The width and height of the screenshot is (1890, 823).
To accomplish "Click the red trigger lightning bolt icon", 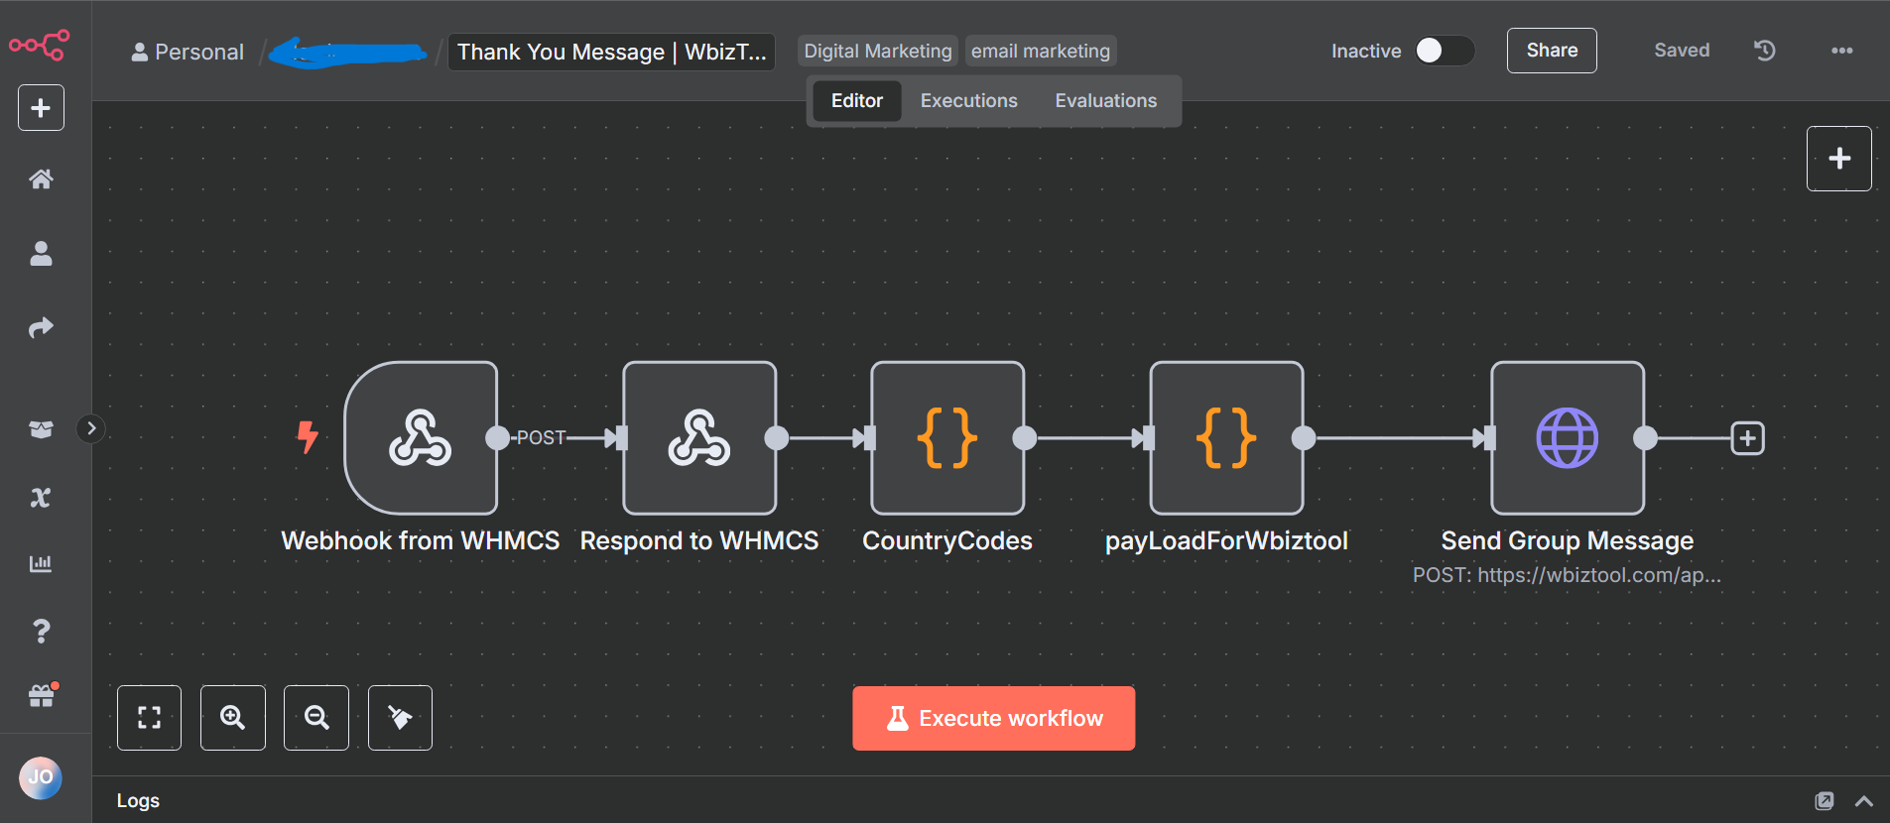I will click(x=308, y=436).
